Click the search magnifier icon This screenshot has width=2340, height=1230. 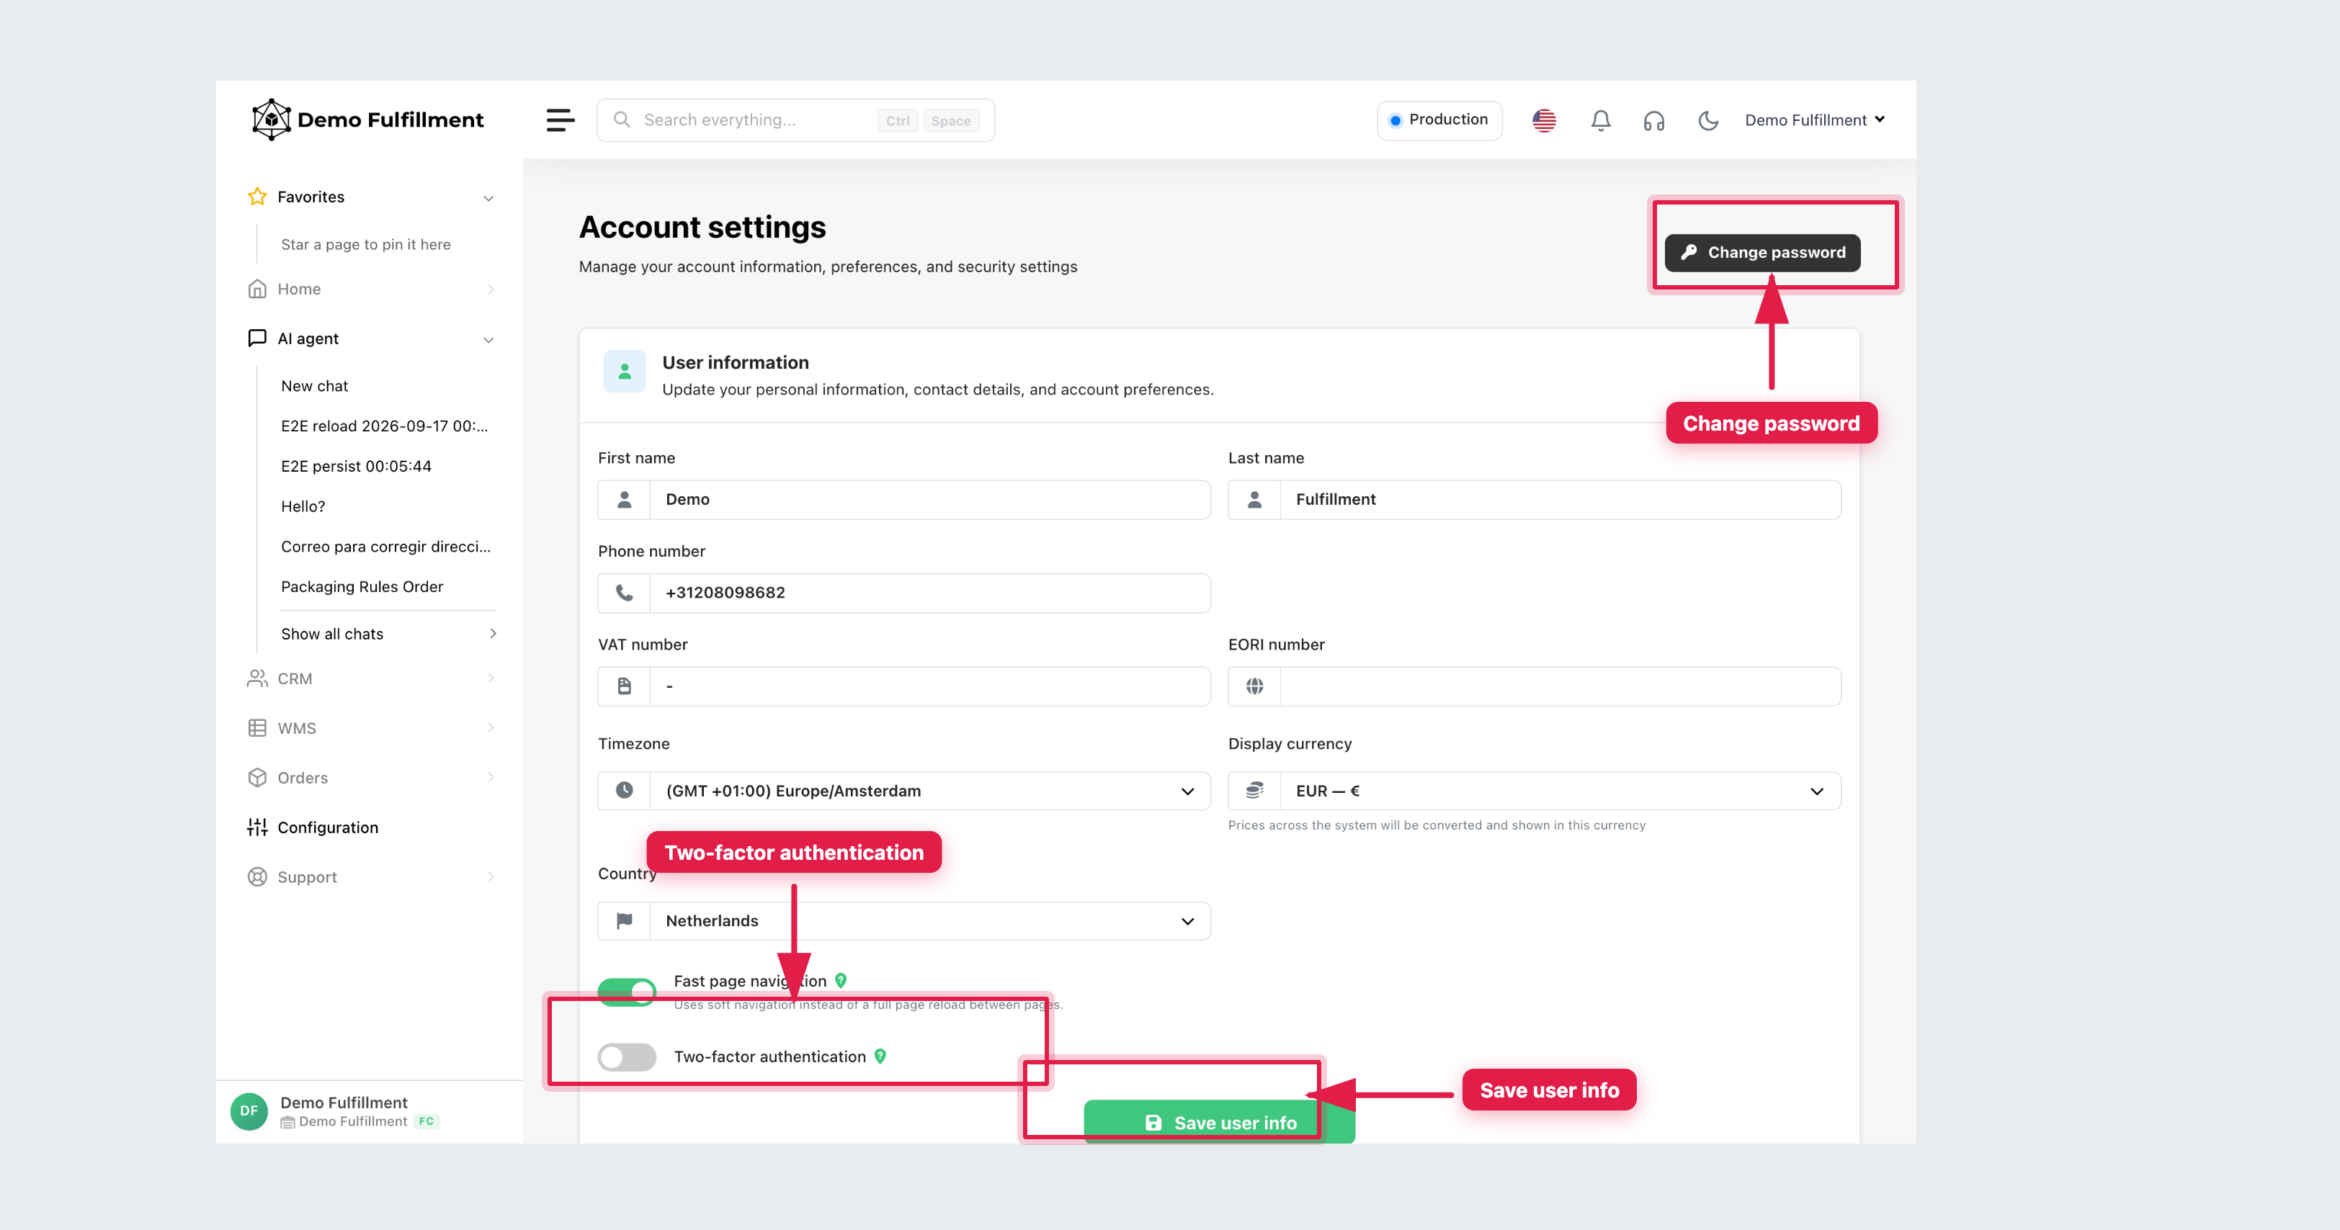[621, 120]
